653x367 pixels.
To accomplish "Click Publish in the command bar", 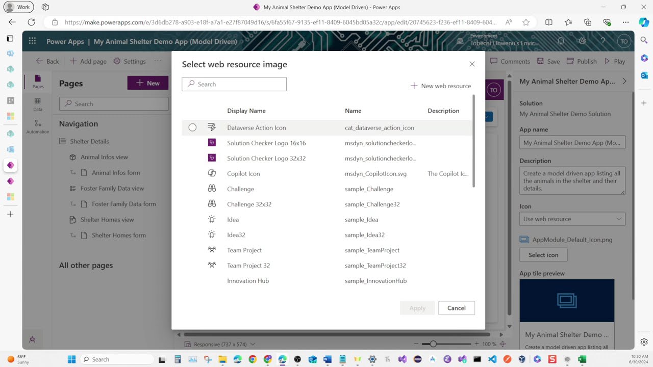I will [582, 61].
